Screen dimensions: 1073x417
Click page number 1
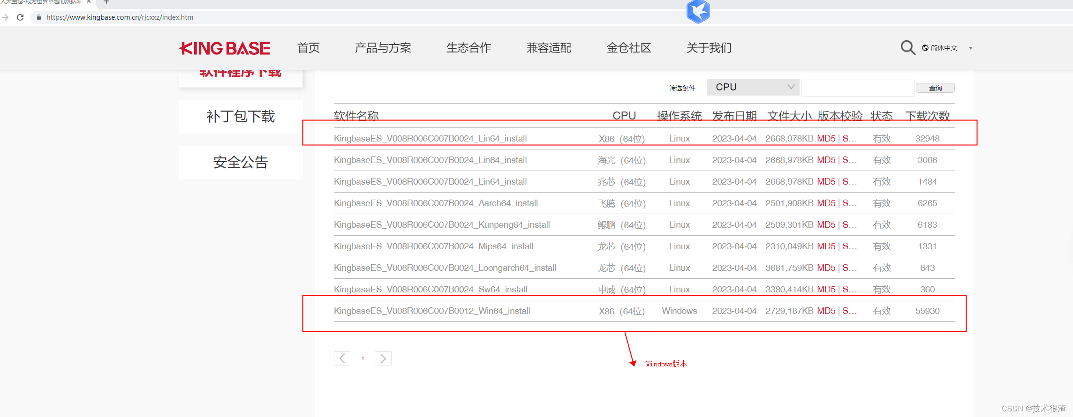363,358
